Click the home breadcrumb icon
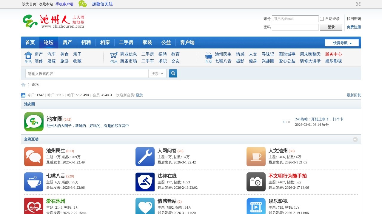382x214 pixels. (23, 85)
